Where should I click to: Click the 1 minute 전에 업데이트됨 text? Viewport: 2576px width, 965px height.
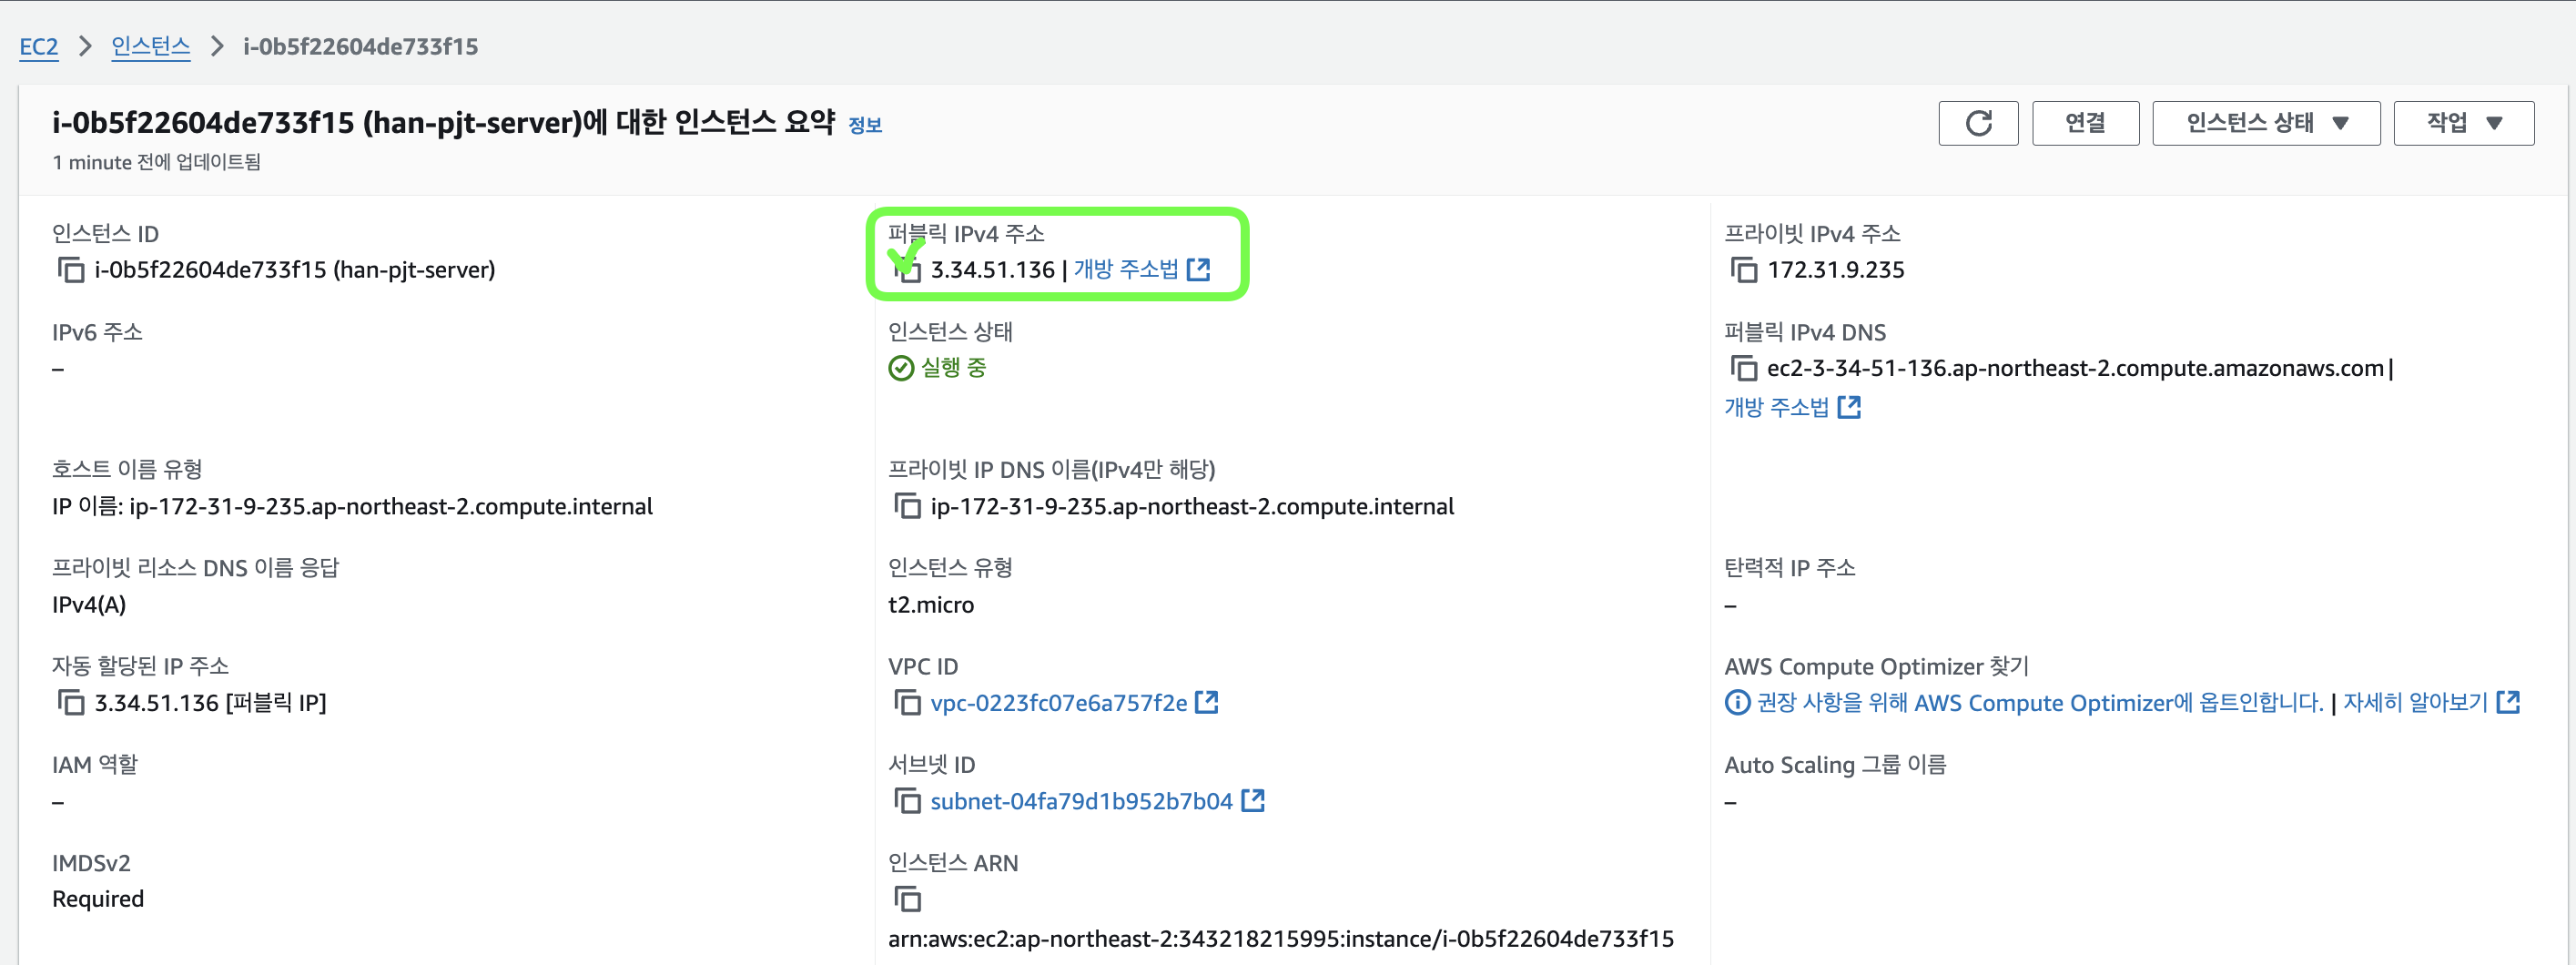[156, 162]
